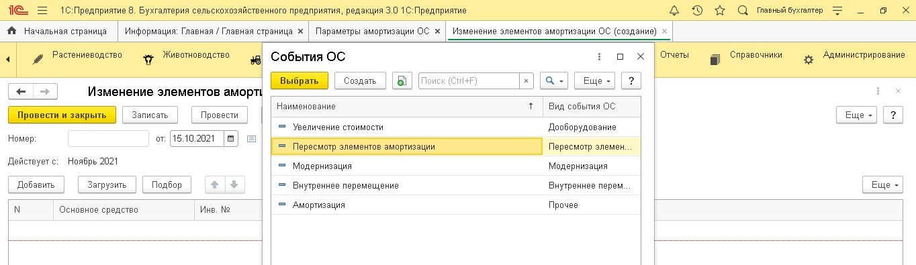The height and width of the screenshot is (265, 916).
Task: Clear the search field with x
Action: coord(526,81)
